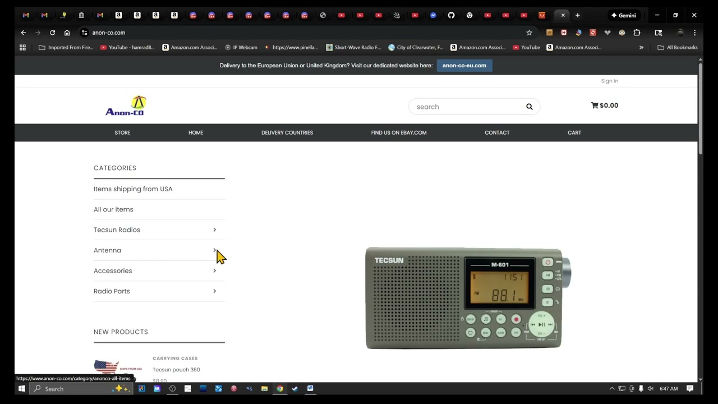The image size is (718, 404).
Task: Bookmark this page with the star icon
Action: click(529, 33)
